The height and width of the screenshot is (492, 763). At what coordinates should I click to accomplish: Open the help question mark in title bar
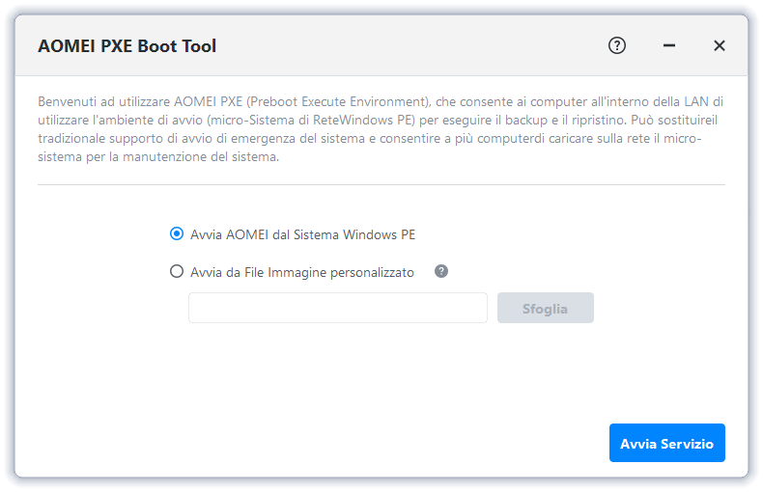[x=617, y=45]
